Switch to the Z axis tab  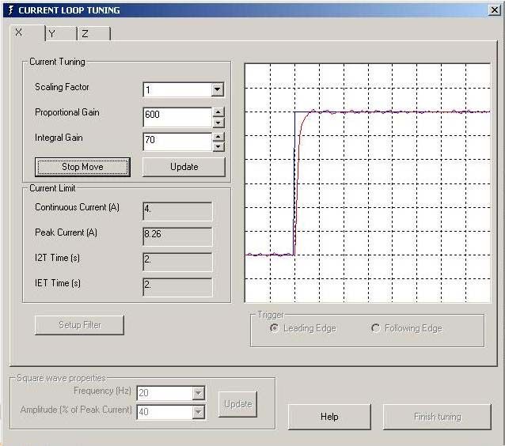pos(93,34)
